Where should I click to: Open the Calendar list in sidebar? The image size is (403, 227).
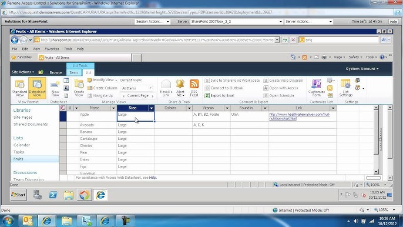point(22,145)
